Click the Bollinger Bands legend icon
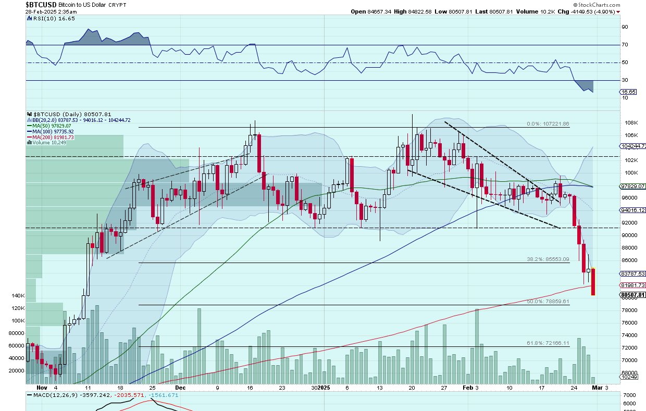Image resolution: width=646 pixels, height=411 pixels. pos(29,120)
